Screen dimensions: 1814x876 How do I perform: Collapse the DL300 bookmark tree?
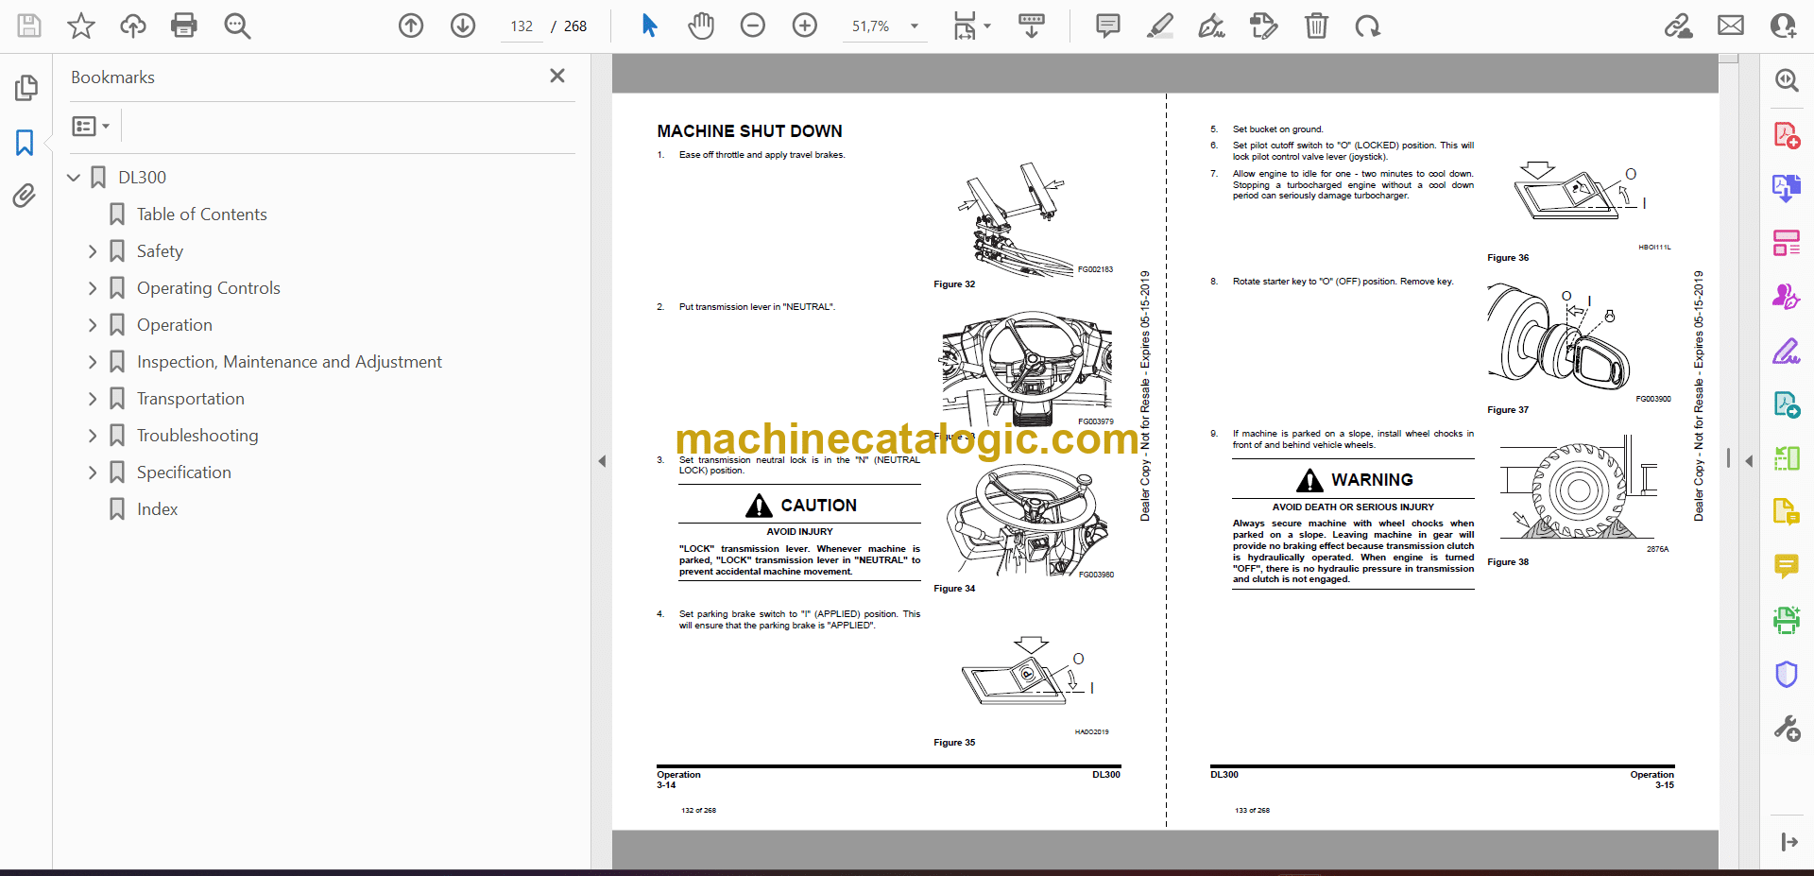coord(74,178)
